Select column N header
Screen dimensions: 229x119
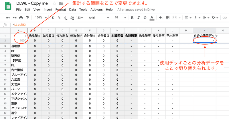(204, 30)
